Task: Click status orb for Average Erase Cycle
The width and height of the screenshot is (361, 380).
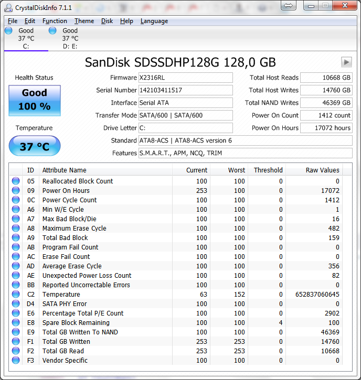Action: tap(16, 266)
